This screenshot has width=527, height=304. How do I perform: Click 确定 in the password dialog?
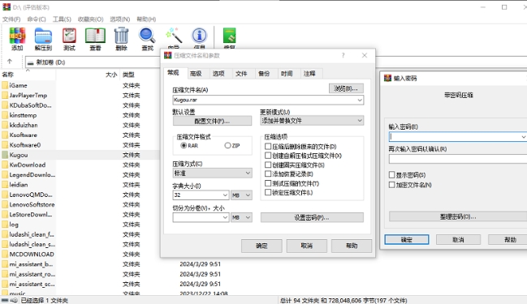[x=407, y=240]
